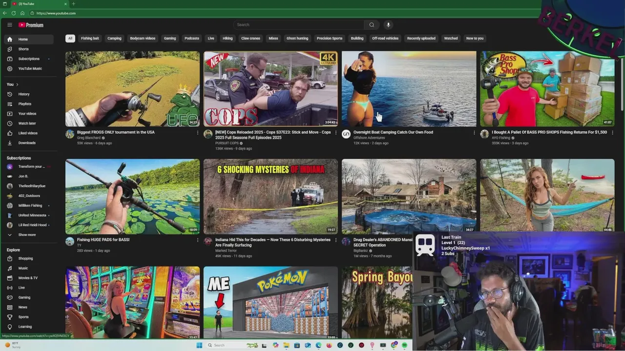This screenshot has width=625, height=351.
Task: Open TheReelHilarySue subscription
Action: tap(29, 186)
